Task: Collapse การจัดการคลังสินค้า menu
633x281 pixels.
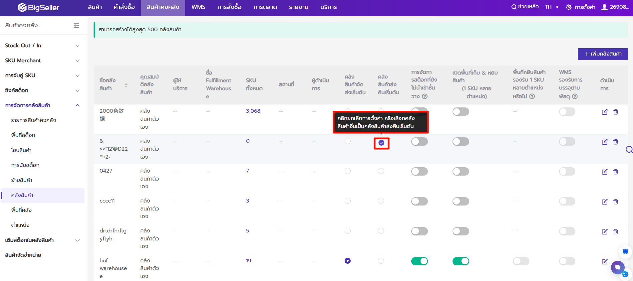Action: point(43,105)
